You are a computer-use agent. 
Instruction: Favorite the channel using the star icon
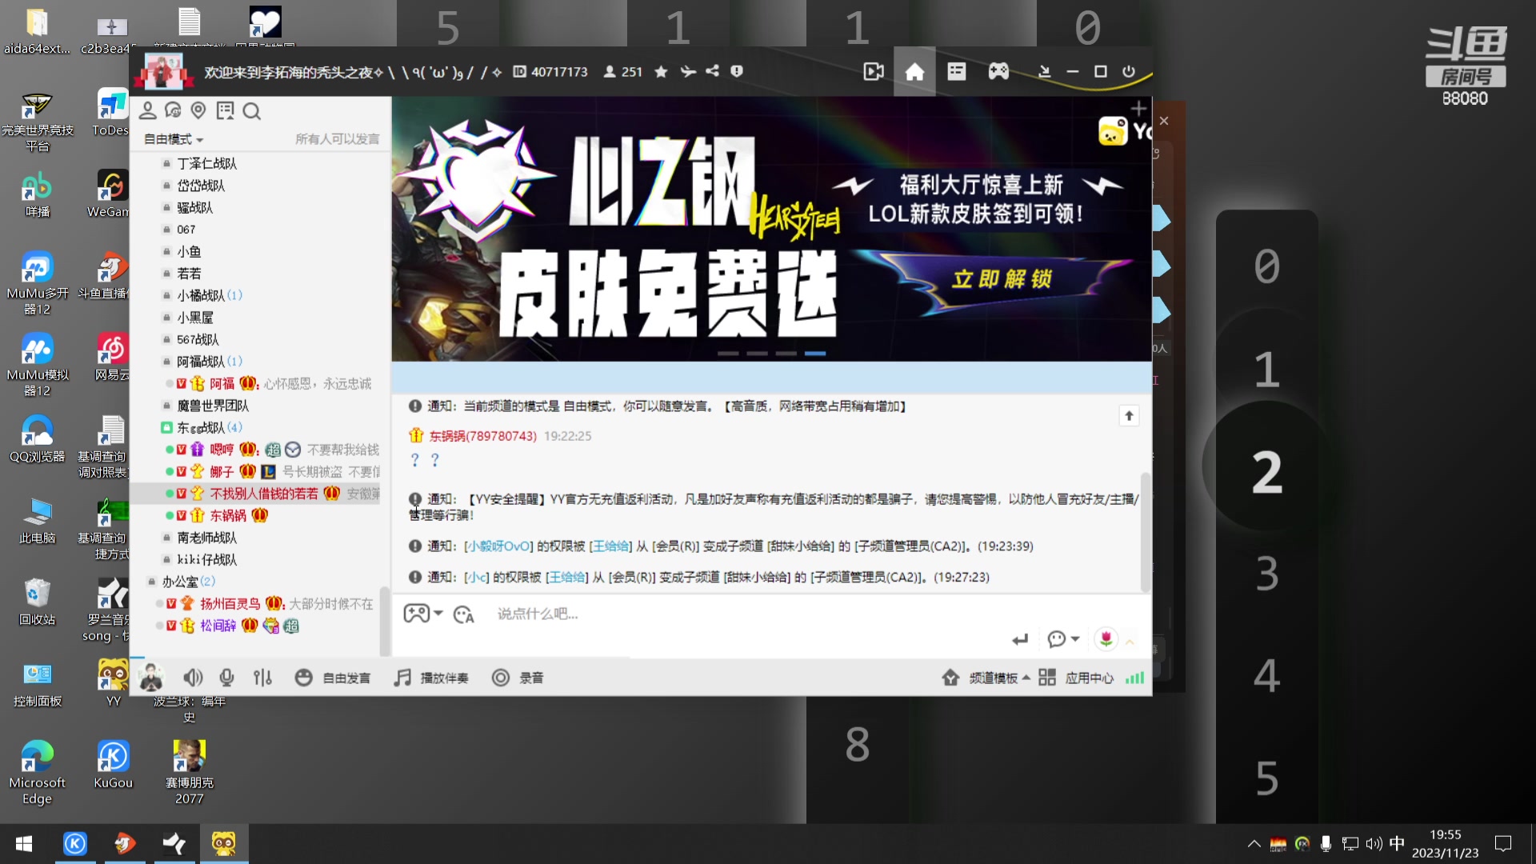661,71
